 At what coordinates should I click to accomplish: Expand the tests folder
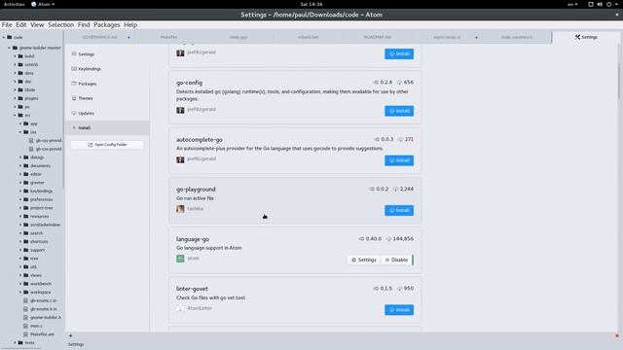click(16, 342)
